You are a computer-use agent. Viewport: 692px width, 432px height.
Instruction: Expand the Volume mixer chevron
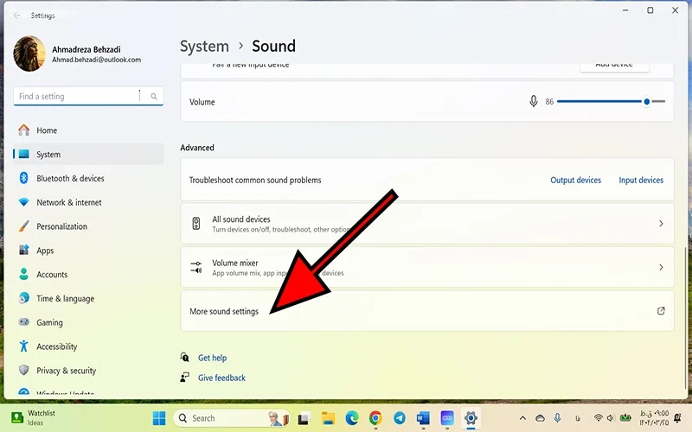tap(661, 268)
